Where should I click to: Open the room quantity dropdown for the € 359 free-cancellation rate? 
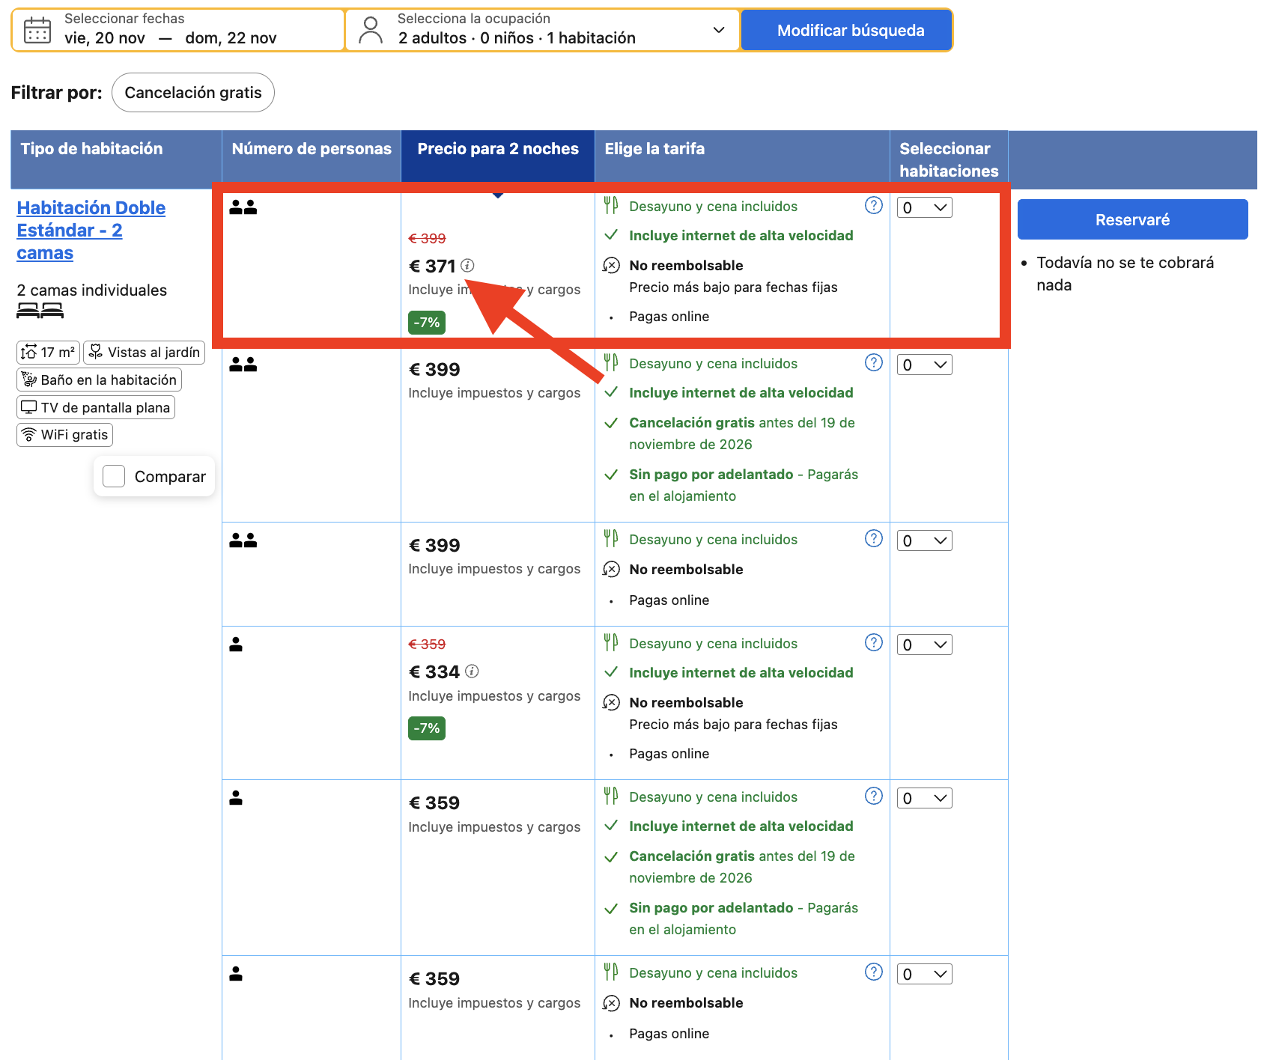tap(925, 798)
